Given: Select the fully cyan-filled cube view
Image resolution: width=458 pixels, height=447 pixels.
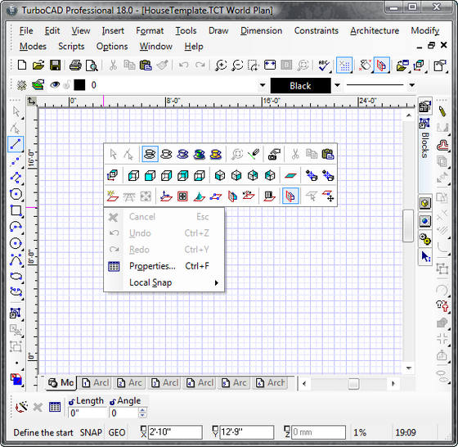Looking at the screenshot, I should click(x=150, y=175).
